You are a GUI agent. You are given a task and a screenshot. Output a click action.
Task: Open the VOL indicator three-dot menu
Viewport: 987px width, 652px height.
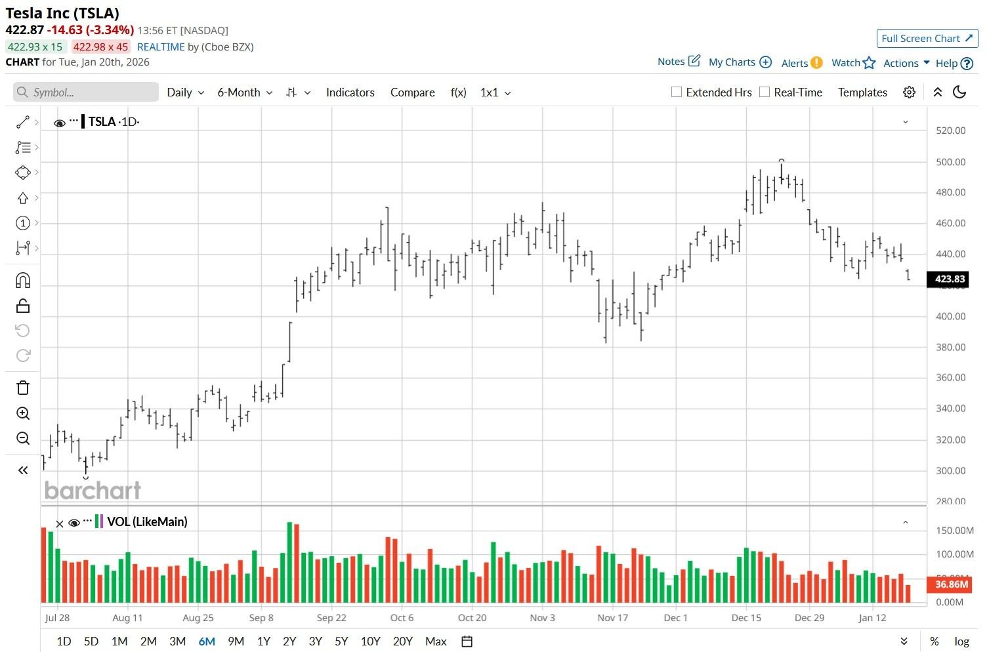pos(88,521)
